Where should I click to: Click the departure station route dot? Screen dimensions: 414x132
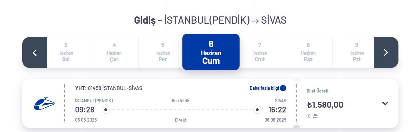point(106,110)
